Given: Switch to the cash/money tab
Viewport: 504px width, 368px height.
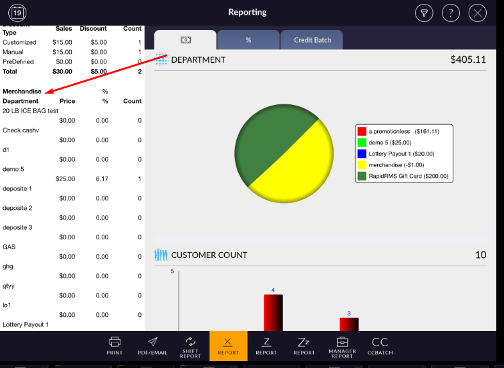Looking at the screenshot, I should click(186, 40).
